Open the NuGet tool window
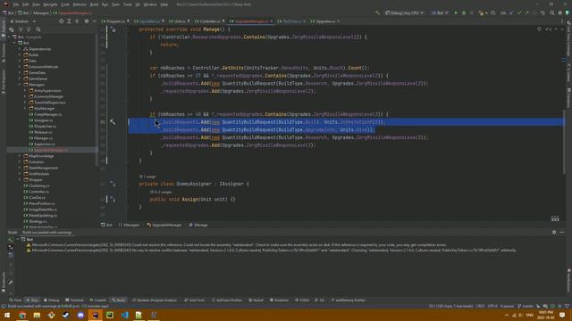This screenshot has height=321, width=572. coord(257,300)
